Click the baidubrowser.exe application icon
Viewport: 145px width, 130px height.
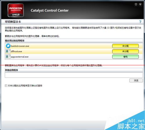(x=8, y=46)
